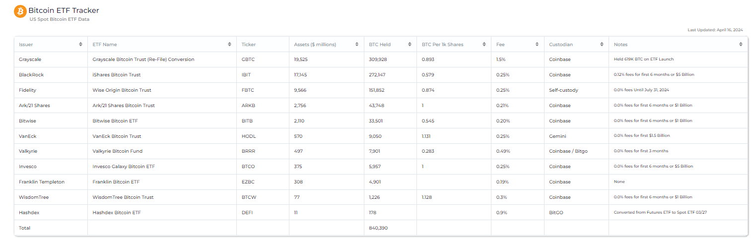Click the Bitcoin ETF Tracker title
The image size is (752, 239).
[x=64, y=10]
